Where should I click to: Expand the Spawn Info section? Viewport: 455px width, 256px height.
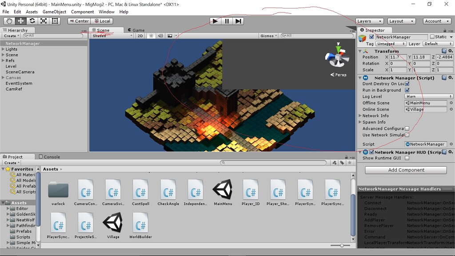click(x=361, y=122)
